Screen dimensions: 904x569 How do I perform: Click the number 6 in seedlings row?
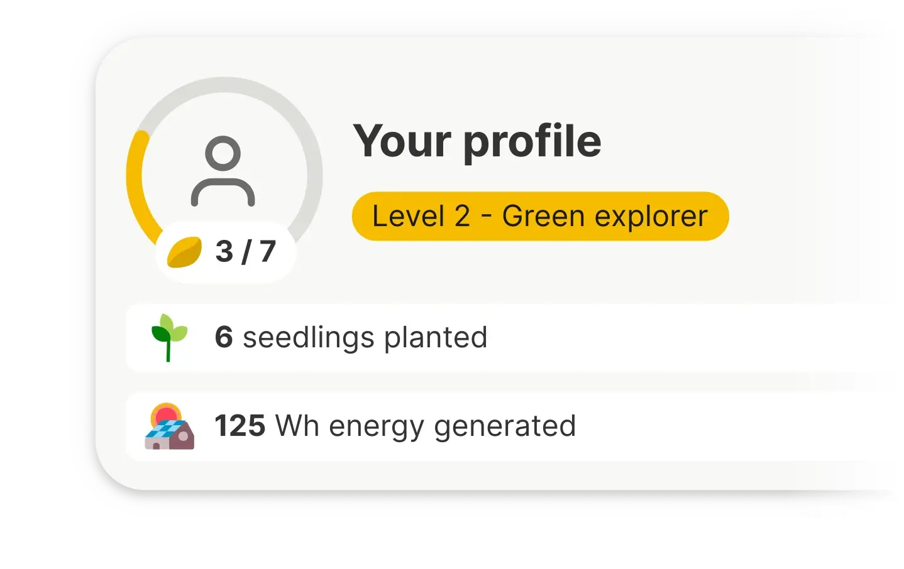pyautogui.click(x=224, y=337)
